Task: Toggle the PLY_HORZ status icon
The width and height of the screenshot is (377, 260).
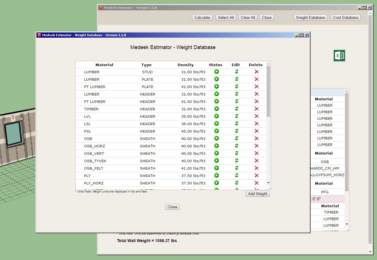Action: pos(217,183)
